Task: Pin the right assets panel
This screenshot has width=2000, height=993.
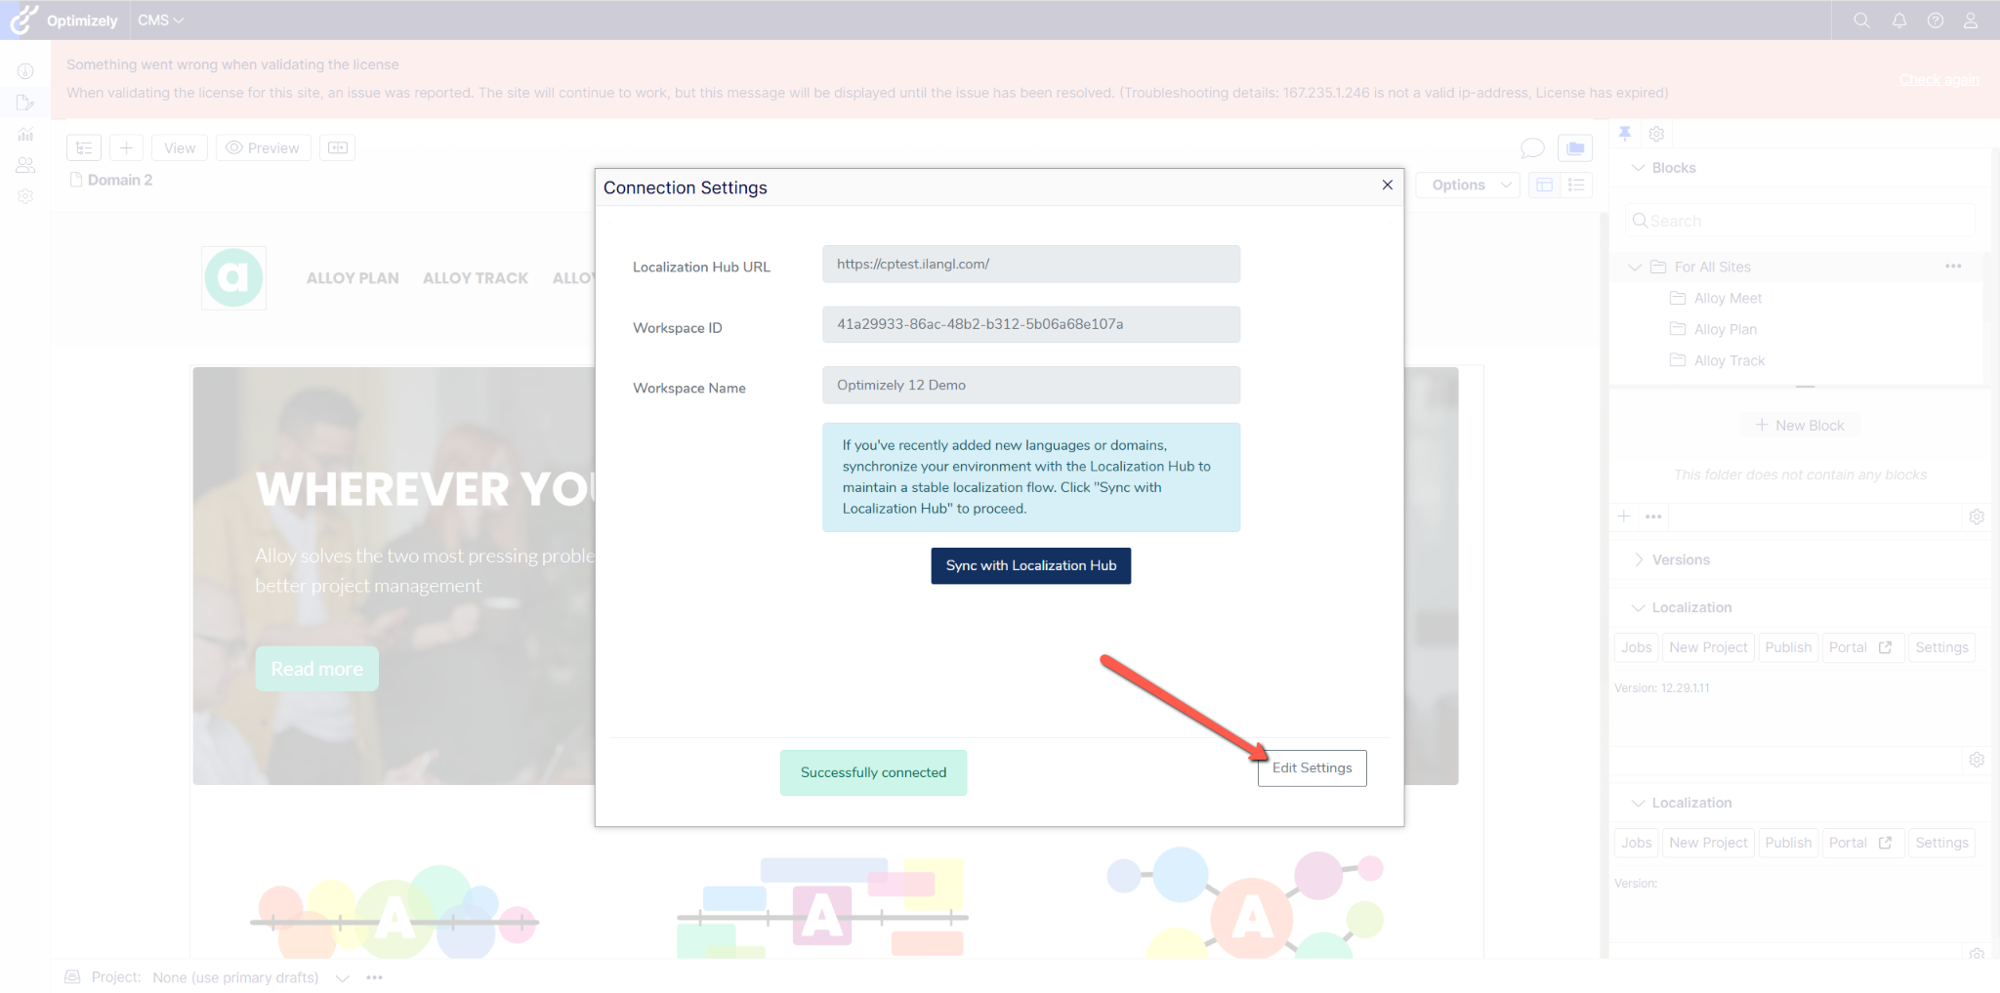Action: (1625, 134)
